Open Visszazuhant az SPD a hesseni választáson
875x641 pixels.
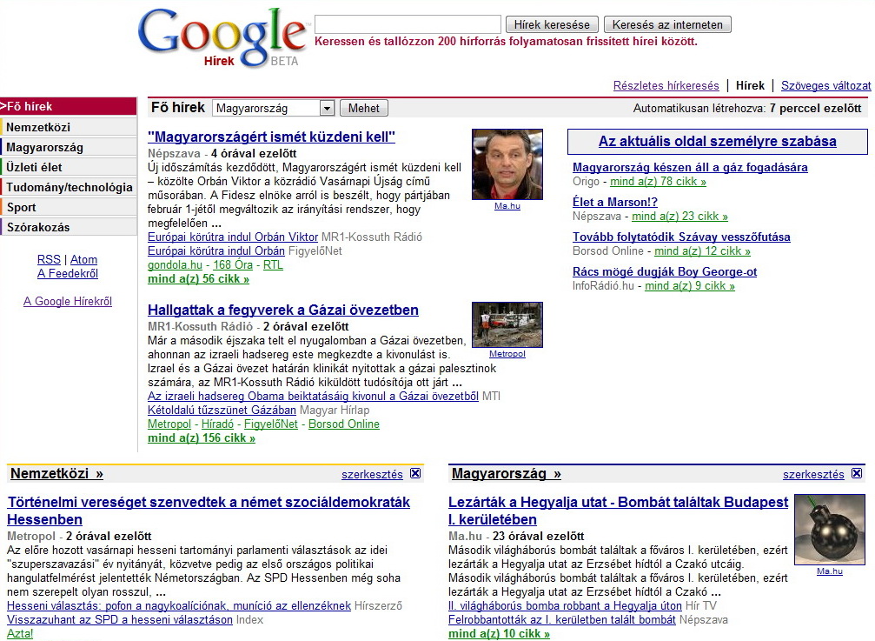[120, 620]
